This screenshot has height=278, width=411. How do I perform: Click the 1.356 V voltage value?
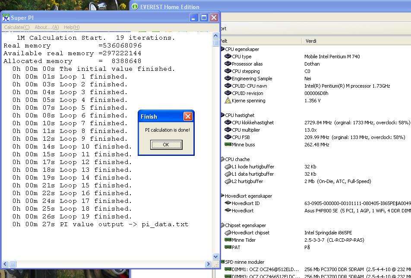pyautogui.click(x=312, y=100)
